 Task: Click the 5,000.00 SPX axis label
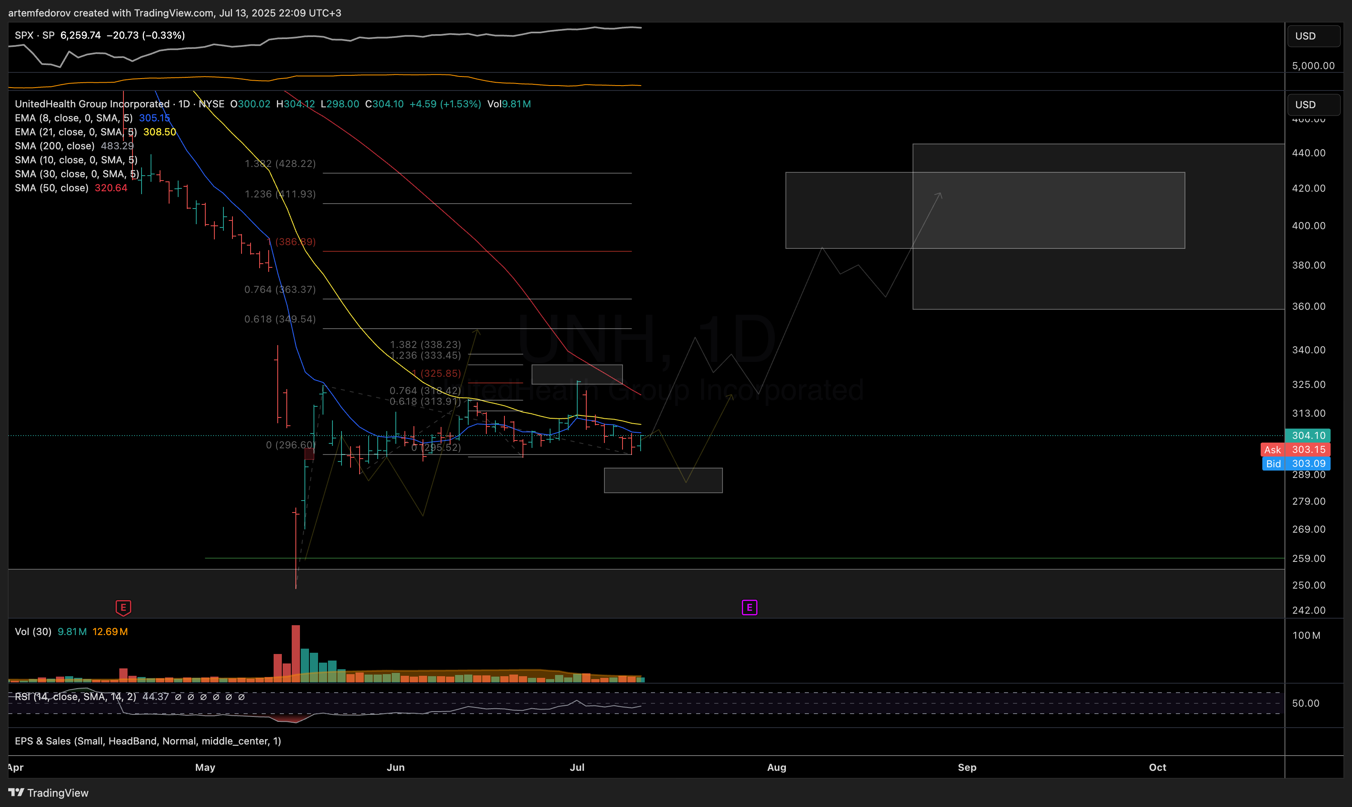pos(1313,66)
